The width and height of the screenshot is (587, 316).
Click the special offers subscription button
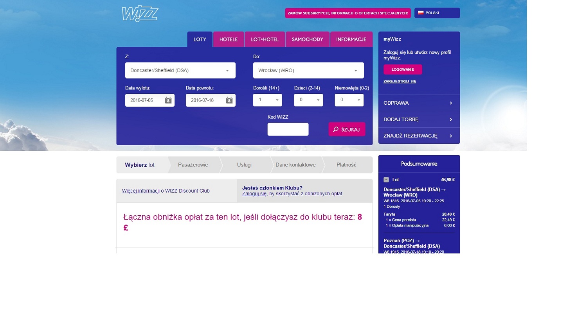click(348, 13)
